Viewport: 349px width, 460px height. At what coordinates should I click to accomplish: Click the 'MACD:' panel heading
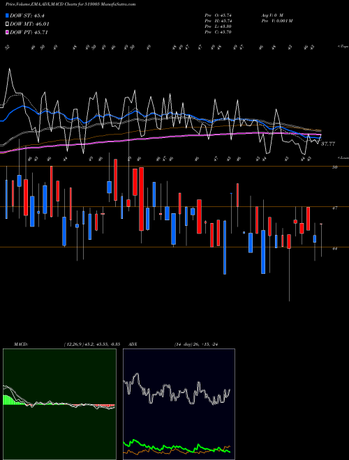[x=21, y=344]
